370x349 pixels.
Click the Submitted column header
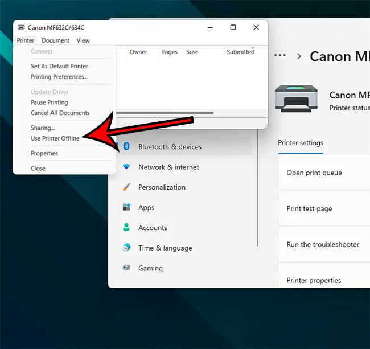pyautogui.click(x=240, y=52)
